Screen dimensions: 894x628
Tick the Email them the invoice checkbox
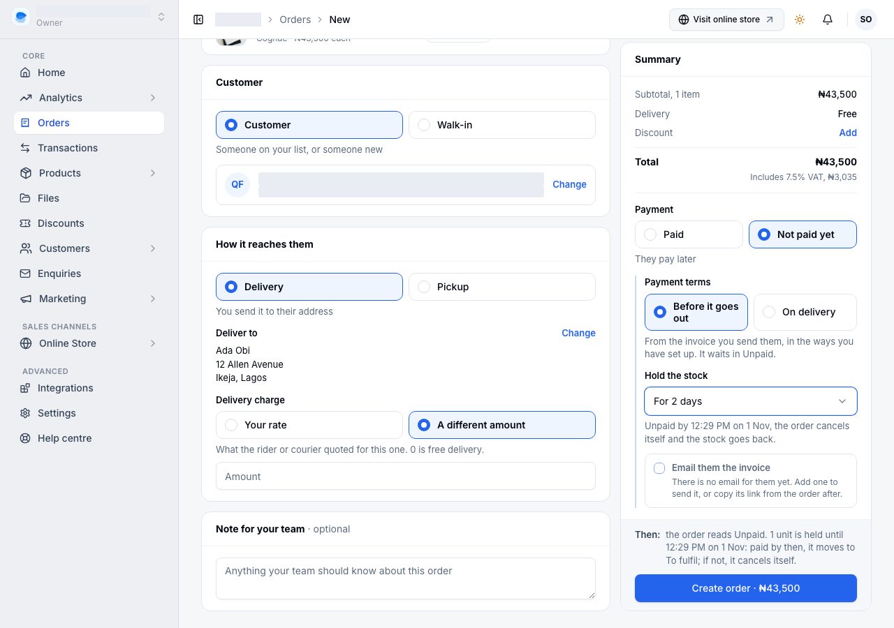point(659,468)
